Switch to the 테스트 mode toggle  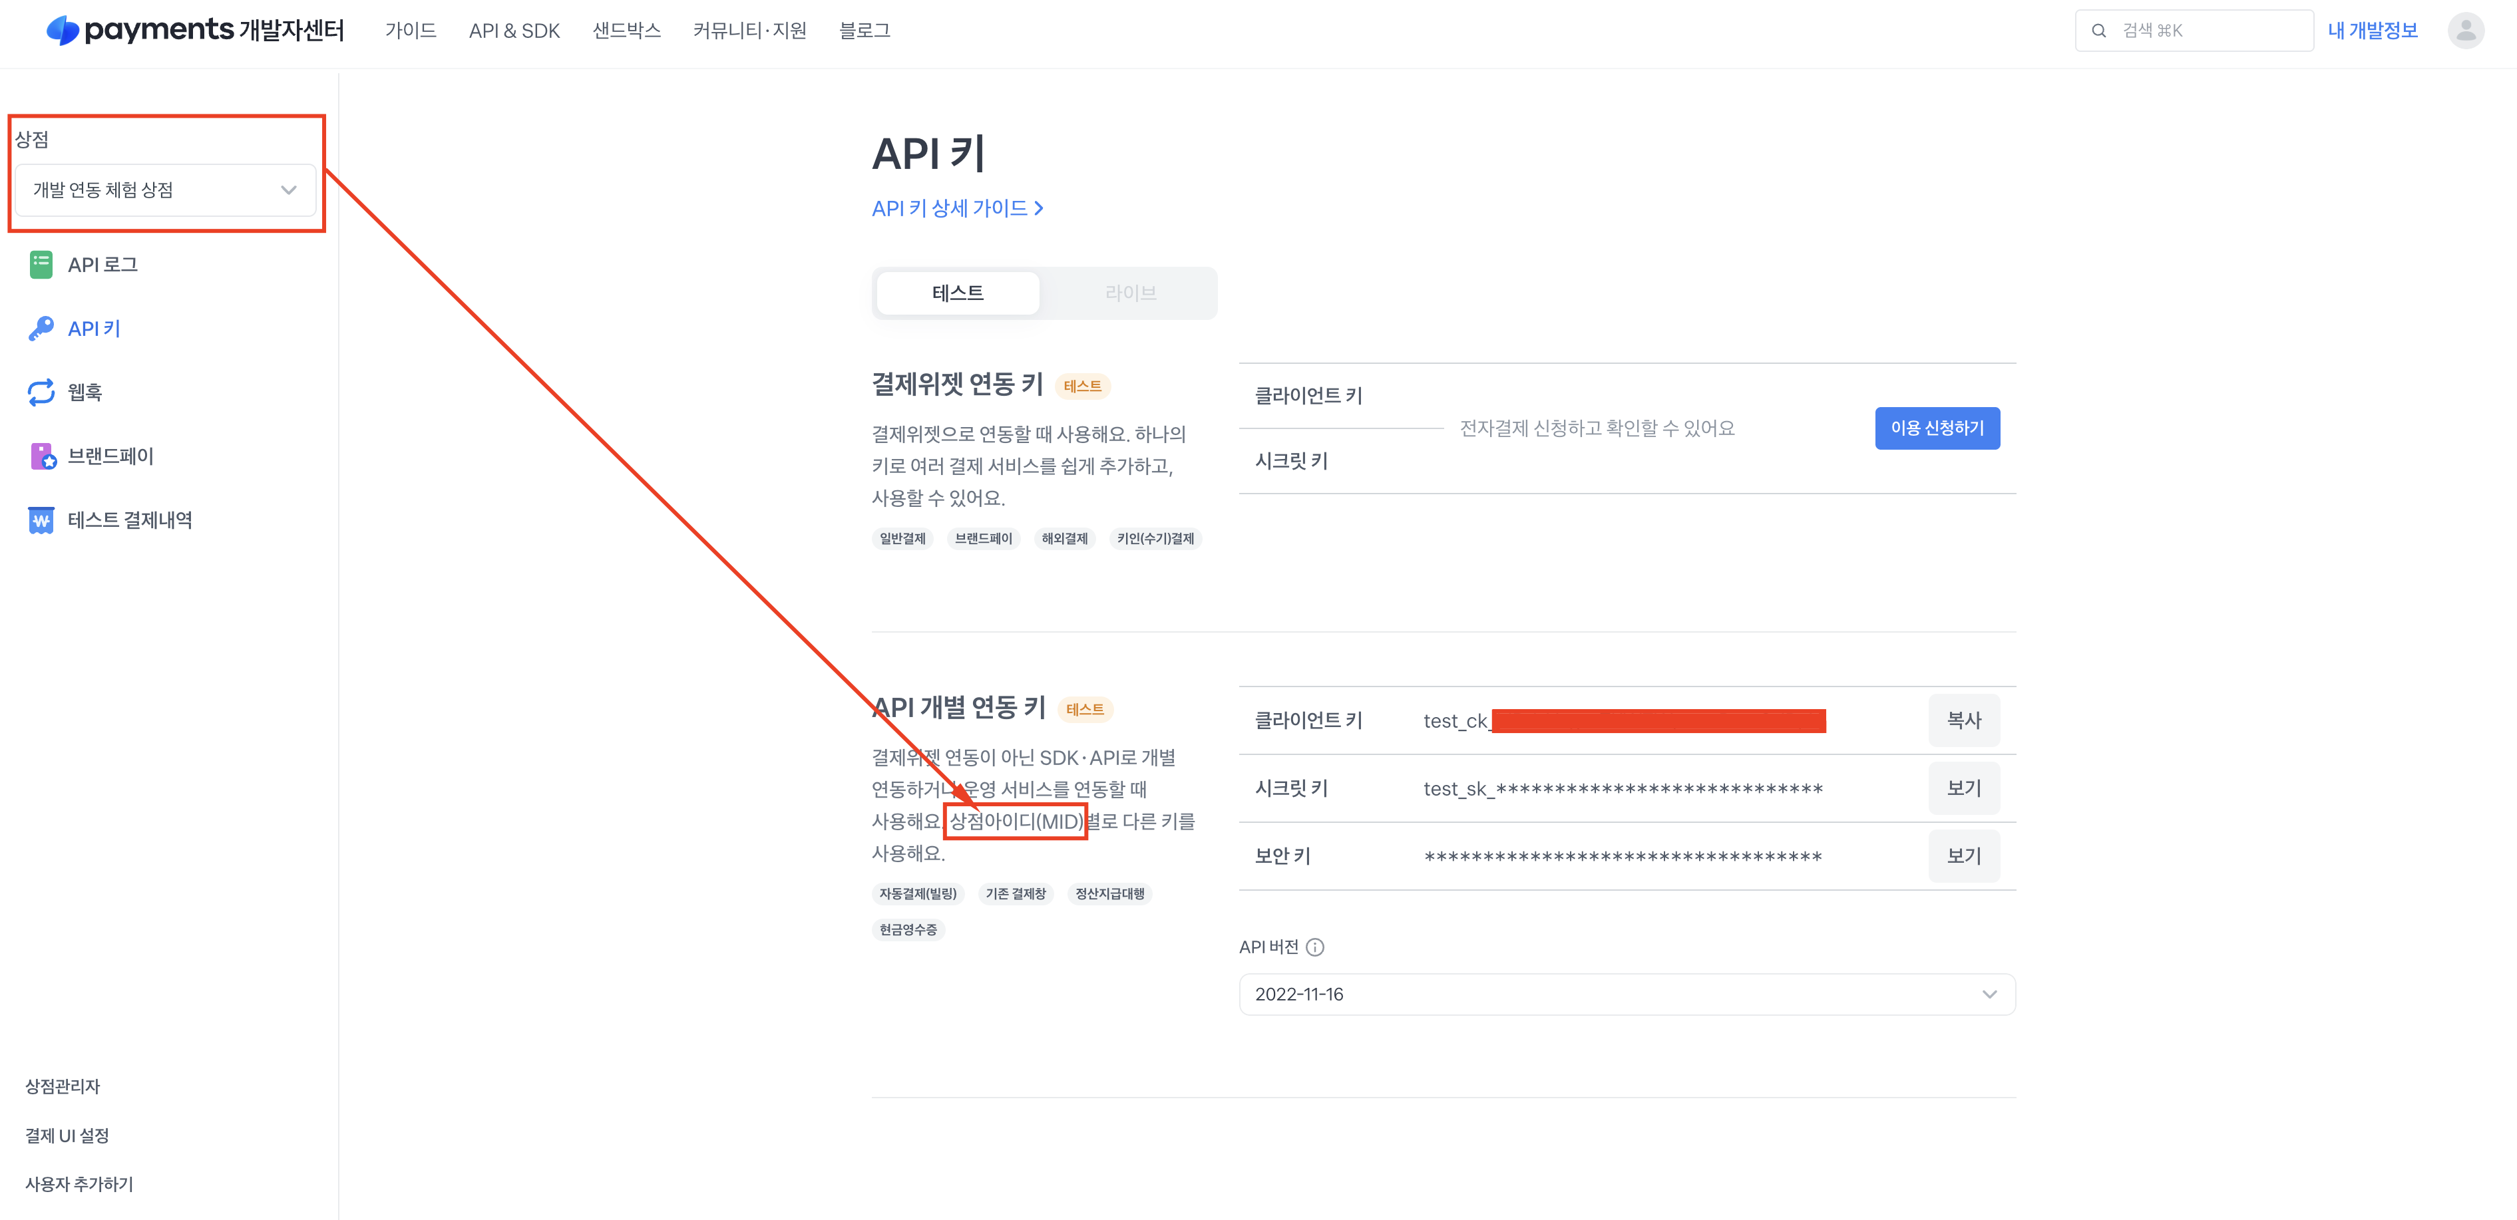958,293
